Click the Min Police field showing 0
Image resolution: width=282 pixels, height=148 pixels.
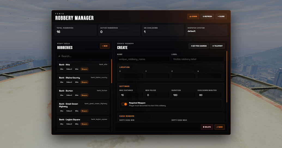click(157, 95)
